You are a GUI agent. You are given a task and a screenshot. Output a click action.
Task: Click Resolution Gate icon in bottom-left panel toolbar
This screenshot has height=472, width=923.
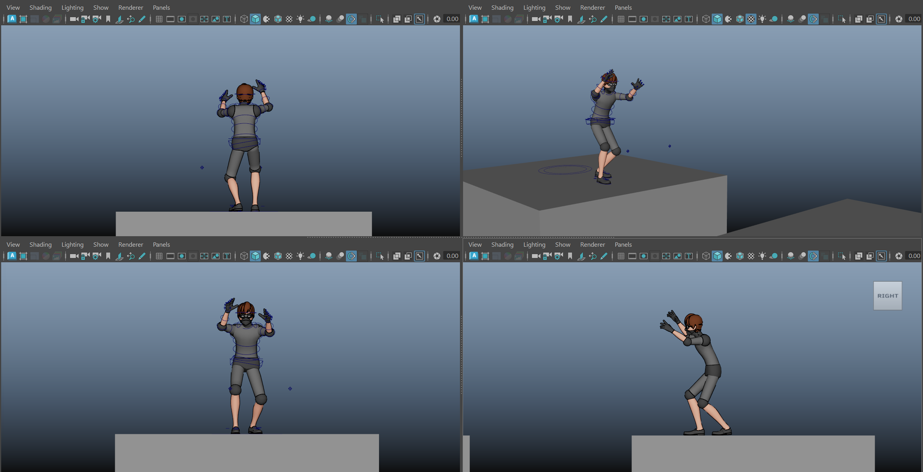pos(181,256)
